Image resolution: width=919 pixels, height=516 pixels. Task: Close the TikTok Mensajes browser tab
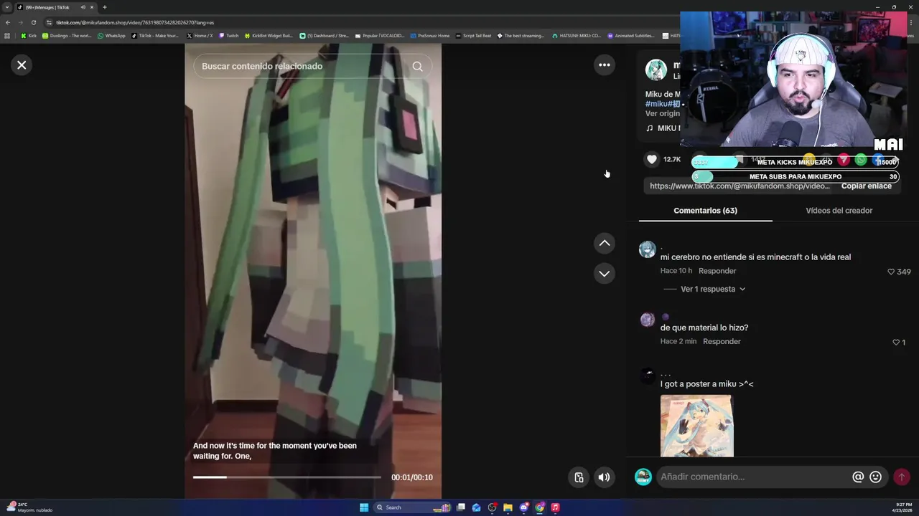click(92, 7)
